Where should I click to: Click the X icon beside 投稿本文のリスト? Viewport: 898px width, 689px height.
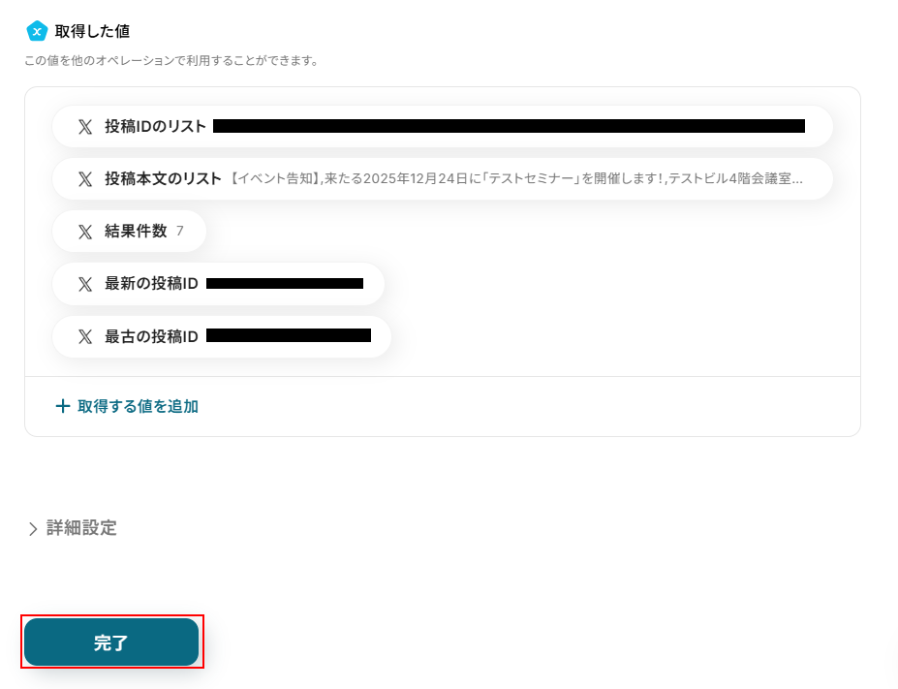(x=84, y=179)
